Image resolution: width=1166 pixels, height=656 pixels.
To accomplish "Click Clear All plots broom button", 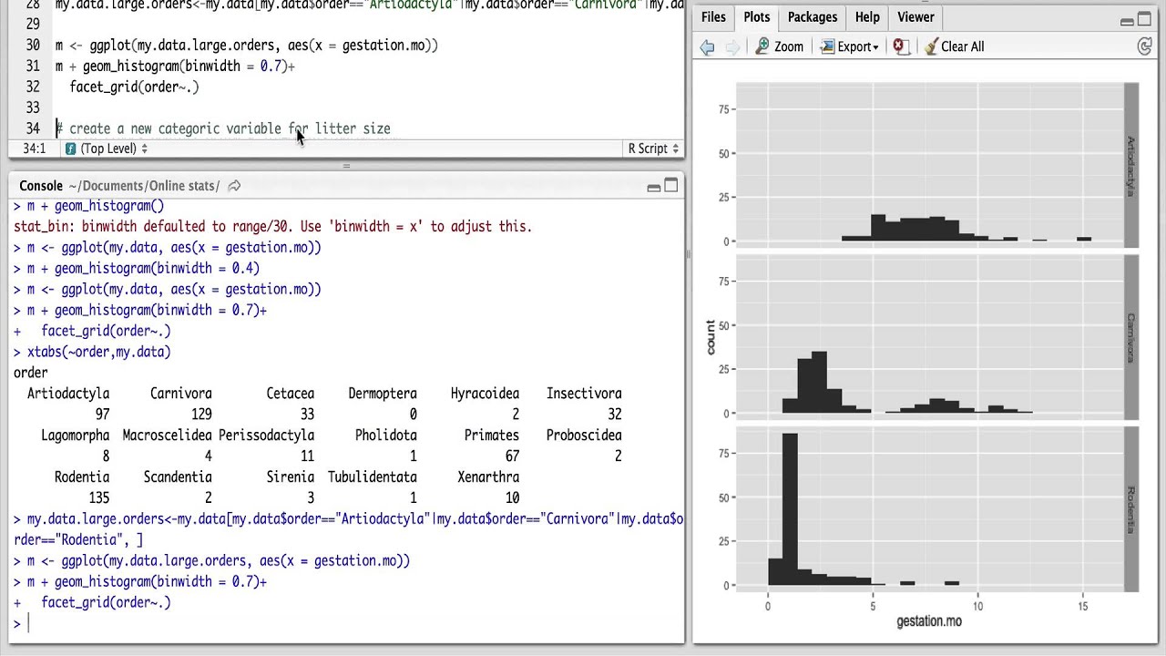I will [954, 46].
